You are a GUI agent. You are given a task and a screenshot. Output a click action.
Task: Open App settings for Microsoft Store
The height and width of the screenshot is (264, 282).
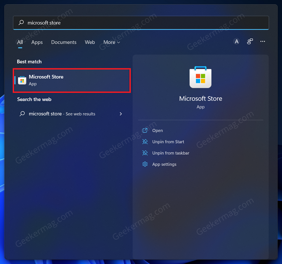pos(164,164)
